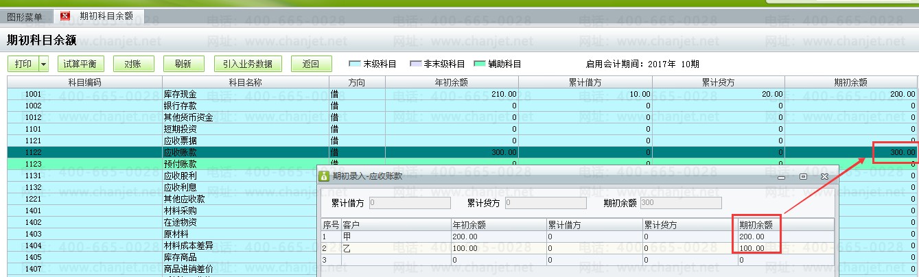This screenshot has width=919, height=277.
Task: Select the 期初科目余额 tab
Action: click(106, 16)
